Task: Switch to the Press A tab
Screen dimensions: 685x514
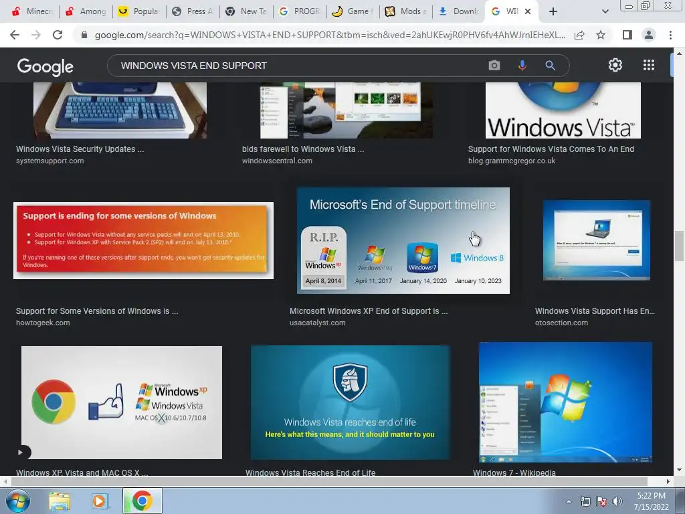Action: point(192,11)
